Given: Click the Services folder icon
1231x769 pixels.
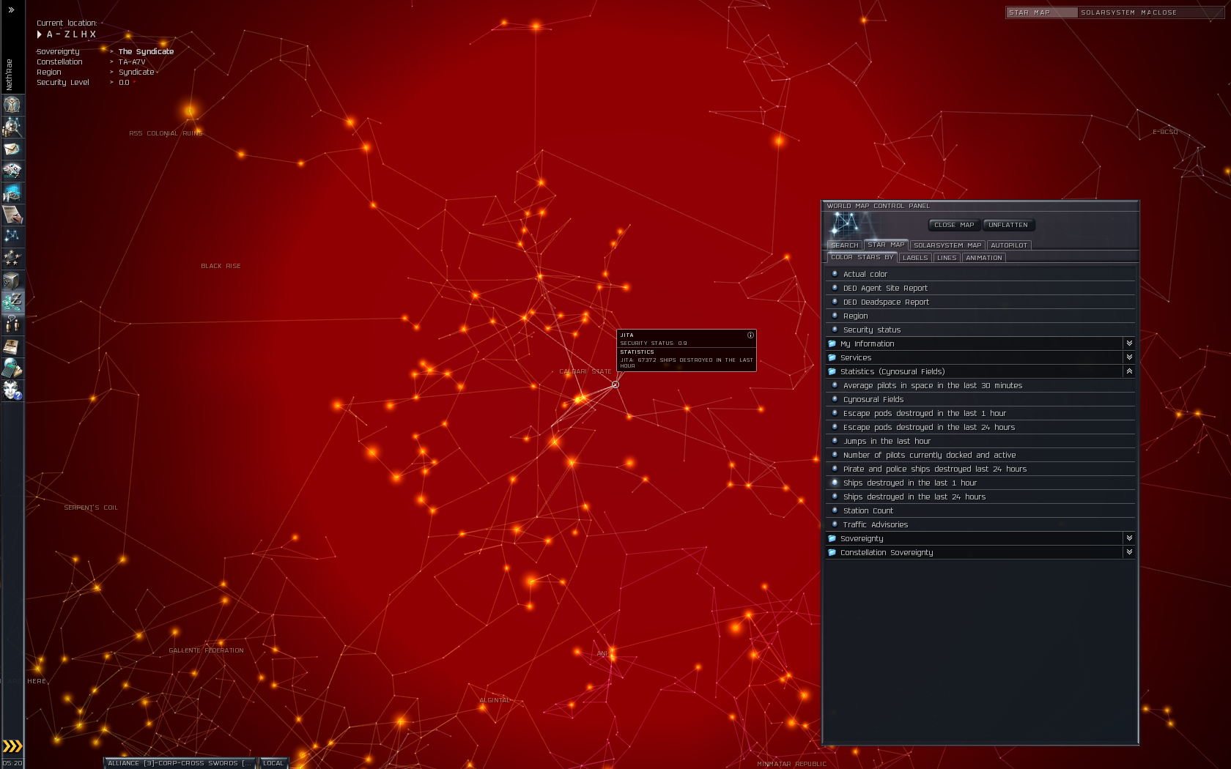Looking at the screenshot, I should pyautogui.click(x=832, y=357).
